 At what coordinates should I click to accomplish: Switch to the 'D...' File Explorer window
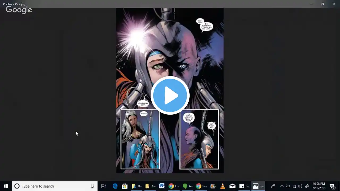137,186
